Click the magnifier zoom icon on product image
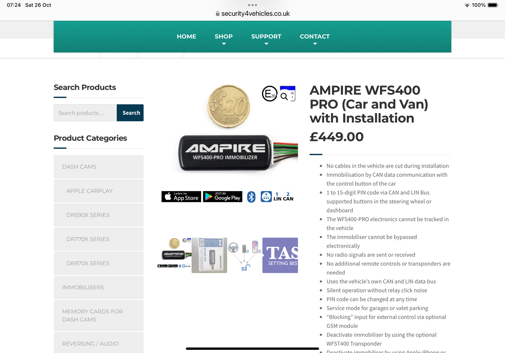The width and height of the screenshot is (505, 353). click(x=284, y=97)
